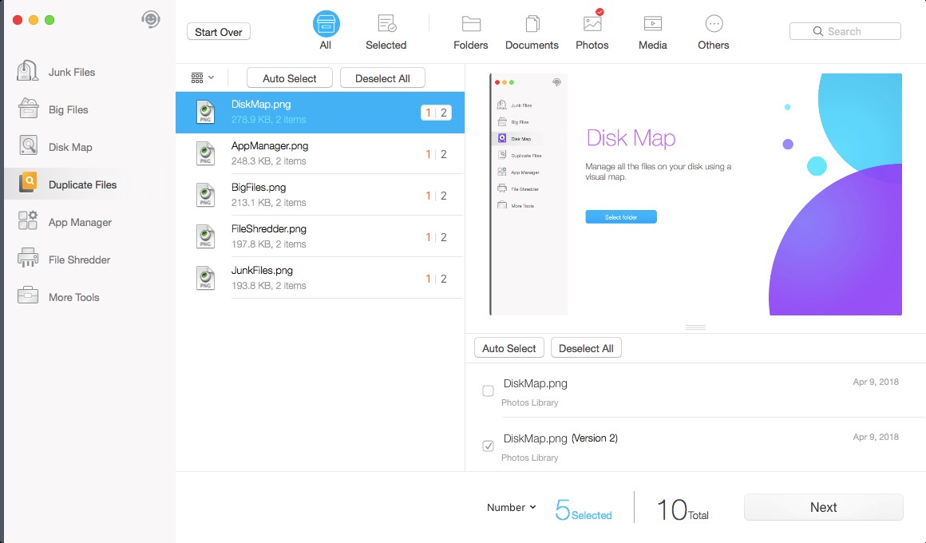
Task: Open More Tools from the sidebar
Action: 72,296
